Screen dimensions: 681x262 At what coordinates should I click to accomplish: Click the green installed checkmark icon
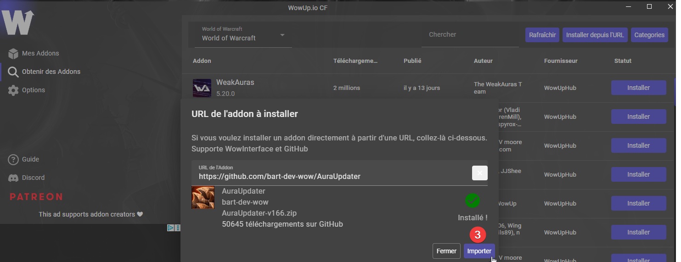(472, 201)
